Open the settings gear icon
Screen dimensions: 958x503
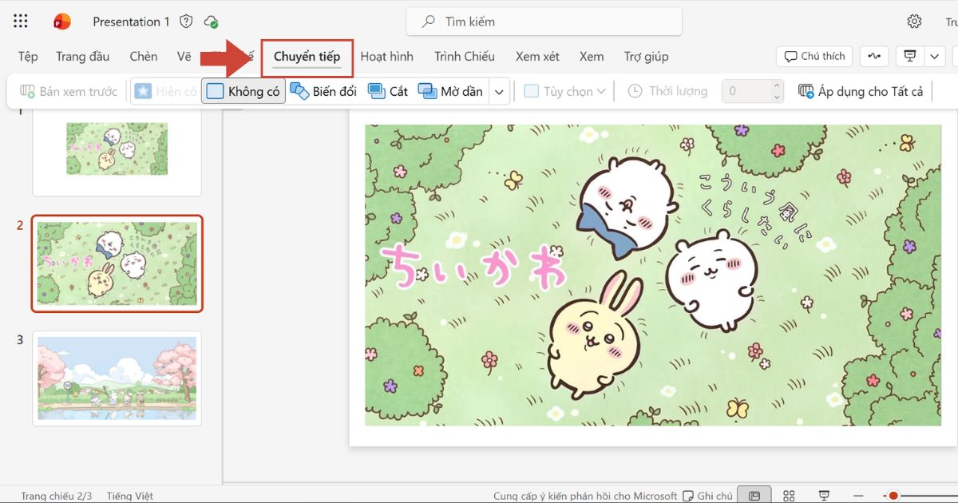914,22
